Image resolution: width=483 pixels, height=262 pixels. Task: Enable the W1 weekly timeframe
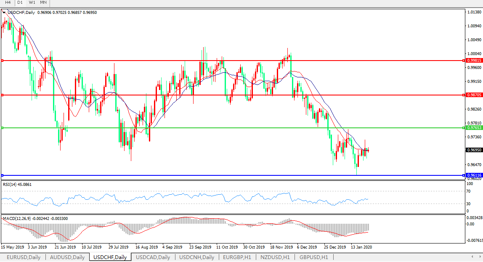[x=32, y=3]
